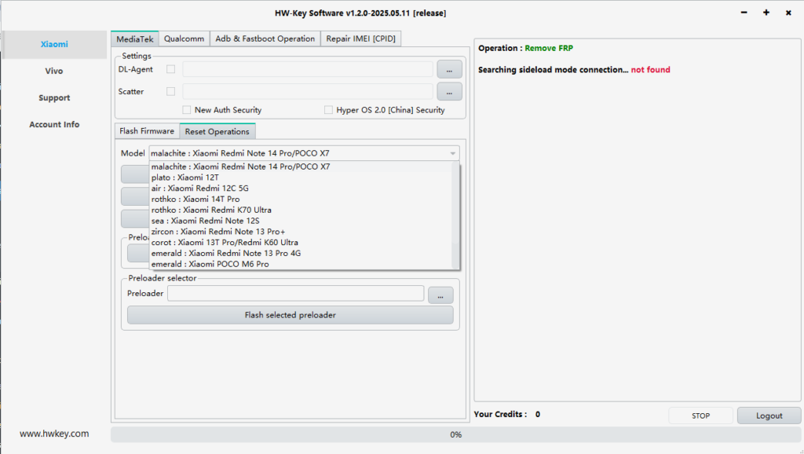
Task: Open the Model dropdown list
Action: (x=452, y=152)
